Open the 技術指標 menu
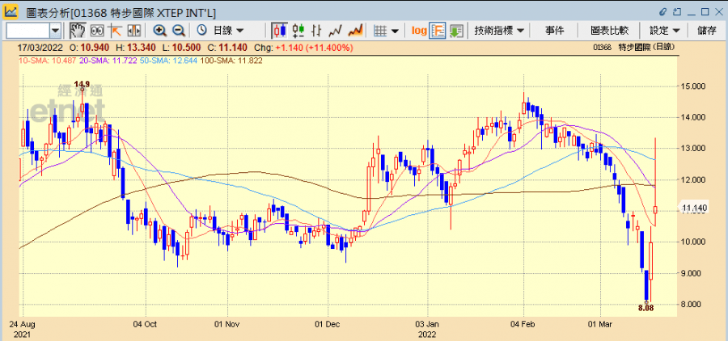728x341 pixels. point(499,31)
